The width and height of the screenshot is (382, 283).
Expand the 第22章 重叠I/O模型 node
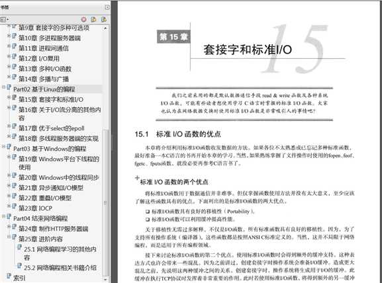pyautogui.click(x=9, y=196)
